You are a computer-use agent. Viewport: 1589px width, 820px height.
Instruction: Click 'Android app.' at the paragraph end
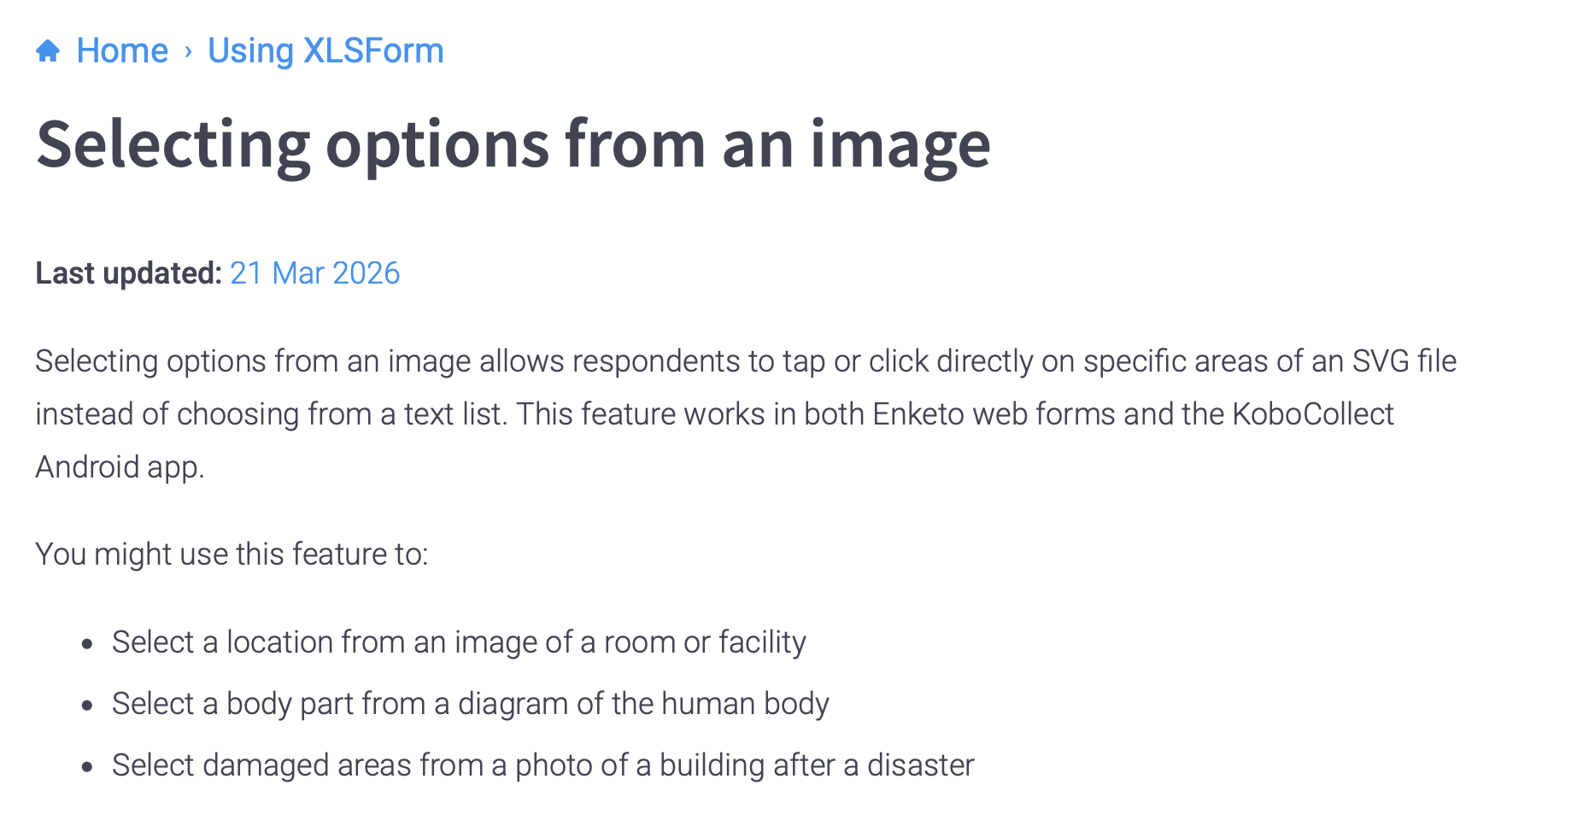click(120, 467)
